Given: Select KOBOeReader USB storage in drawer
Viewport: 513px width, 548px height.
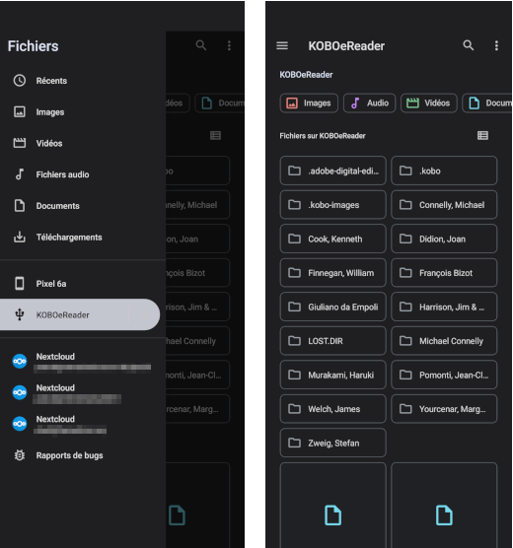Looking at the screenshot, I should click(x=80, y=314).
